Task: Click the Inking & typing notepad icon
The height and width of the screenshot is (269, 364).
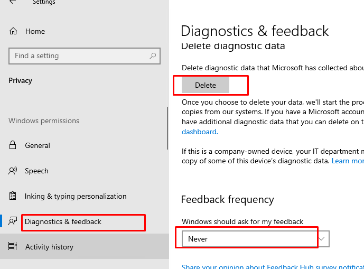Action: pos(13,196)
